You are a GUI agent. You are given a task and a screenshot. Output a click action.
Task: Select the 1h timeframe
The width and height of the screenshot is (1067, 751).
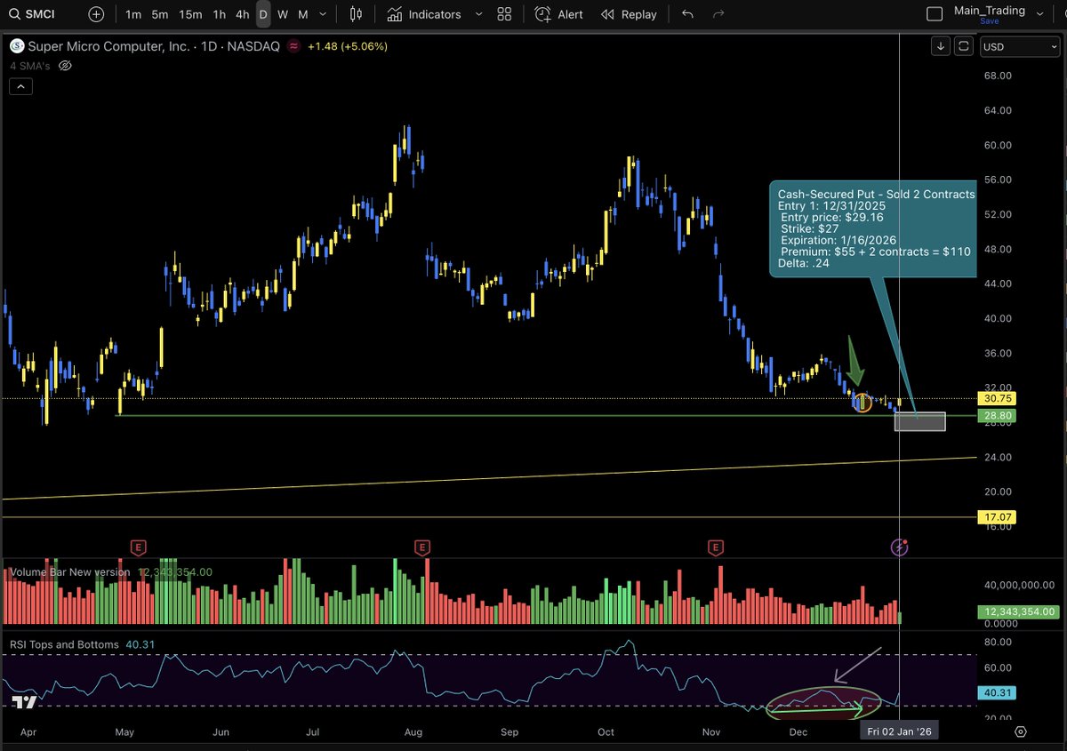point(219,14)
